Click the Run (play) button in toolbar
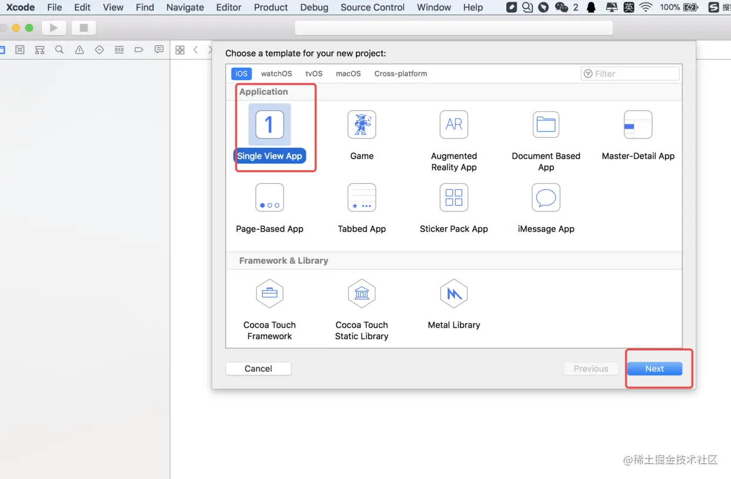 pos(54,28)
